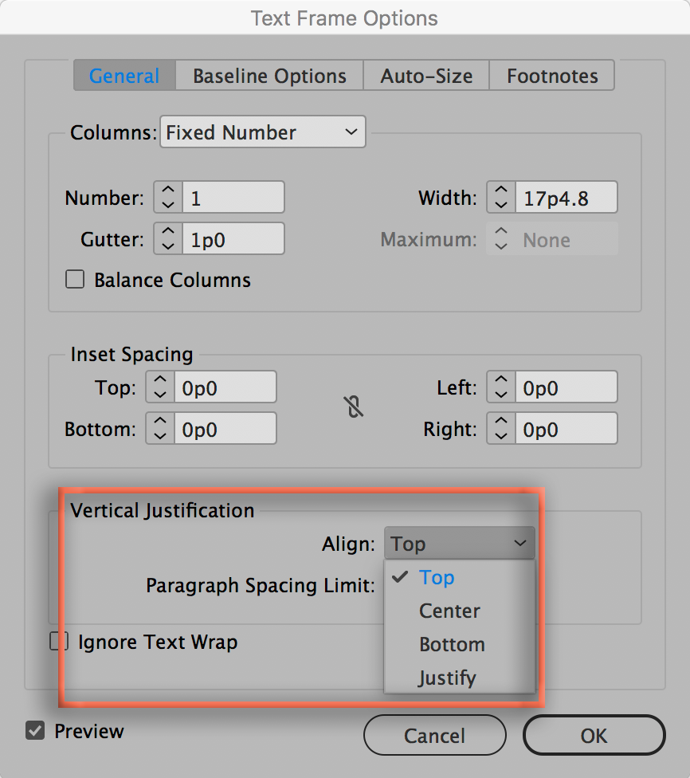Choose Justify from the Align menu
This screenshot has width=690, height=778.
(x=448, y=678)
